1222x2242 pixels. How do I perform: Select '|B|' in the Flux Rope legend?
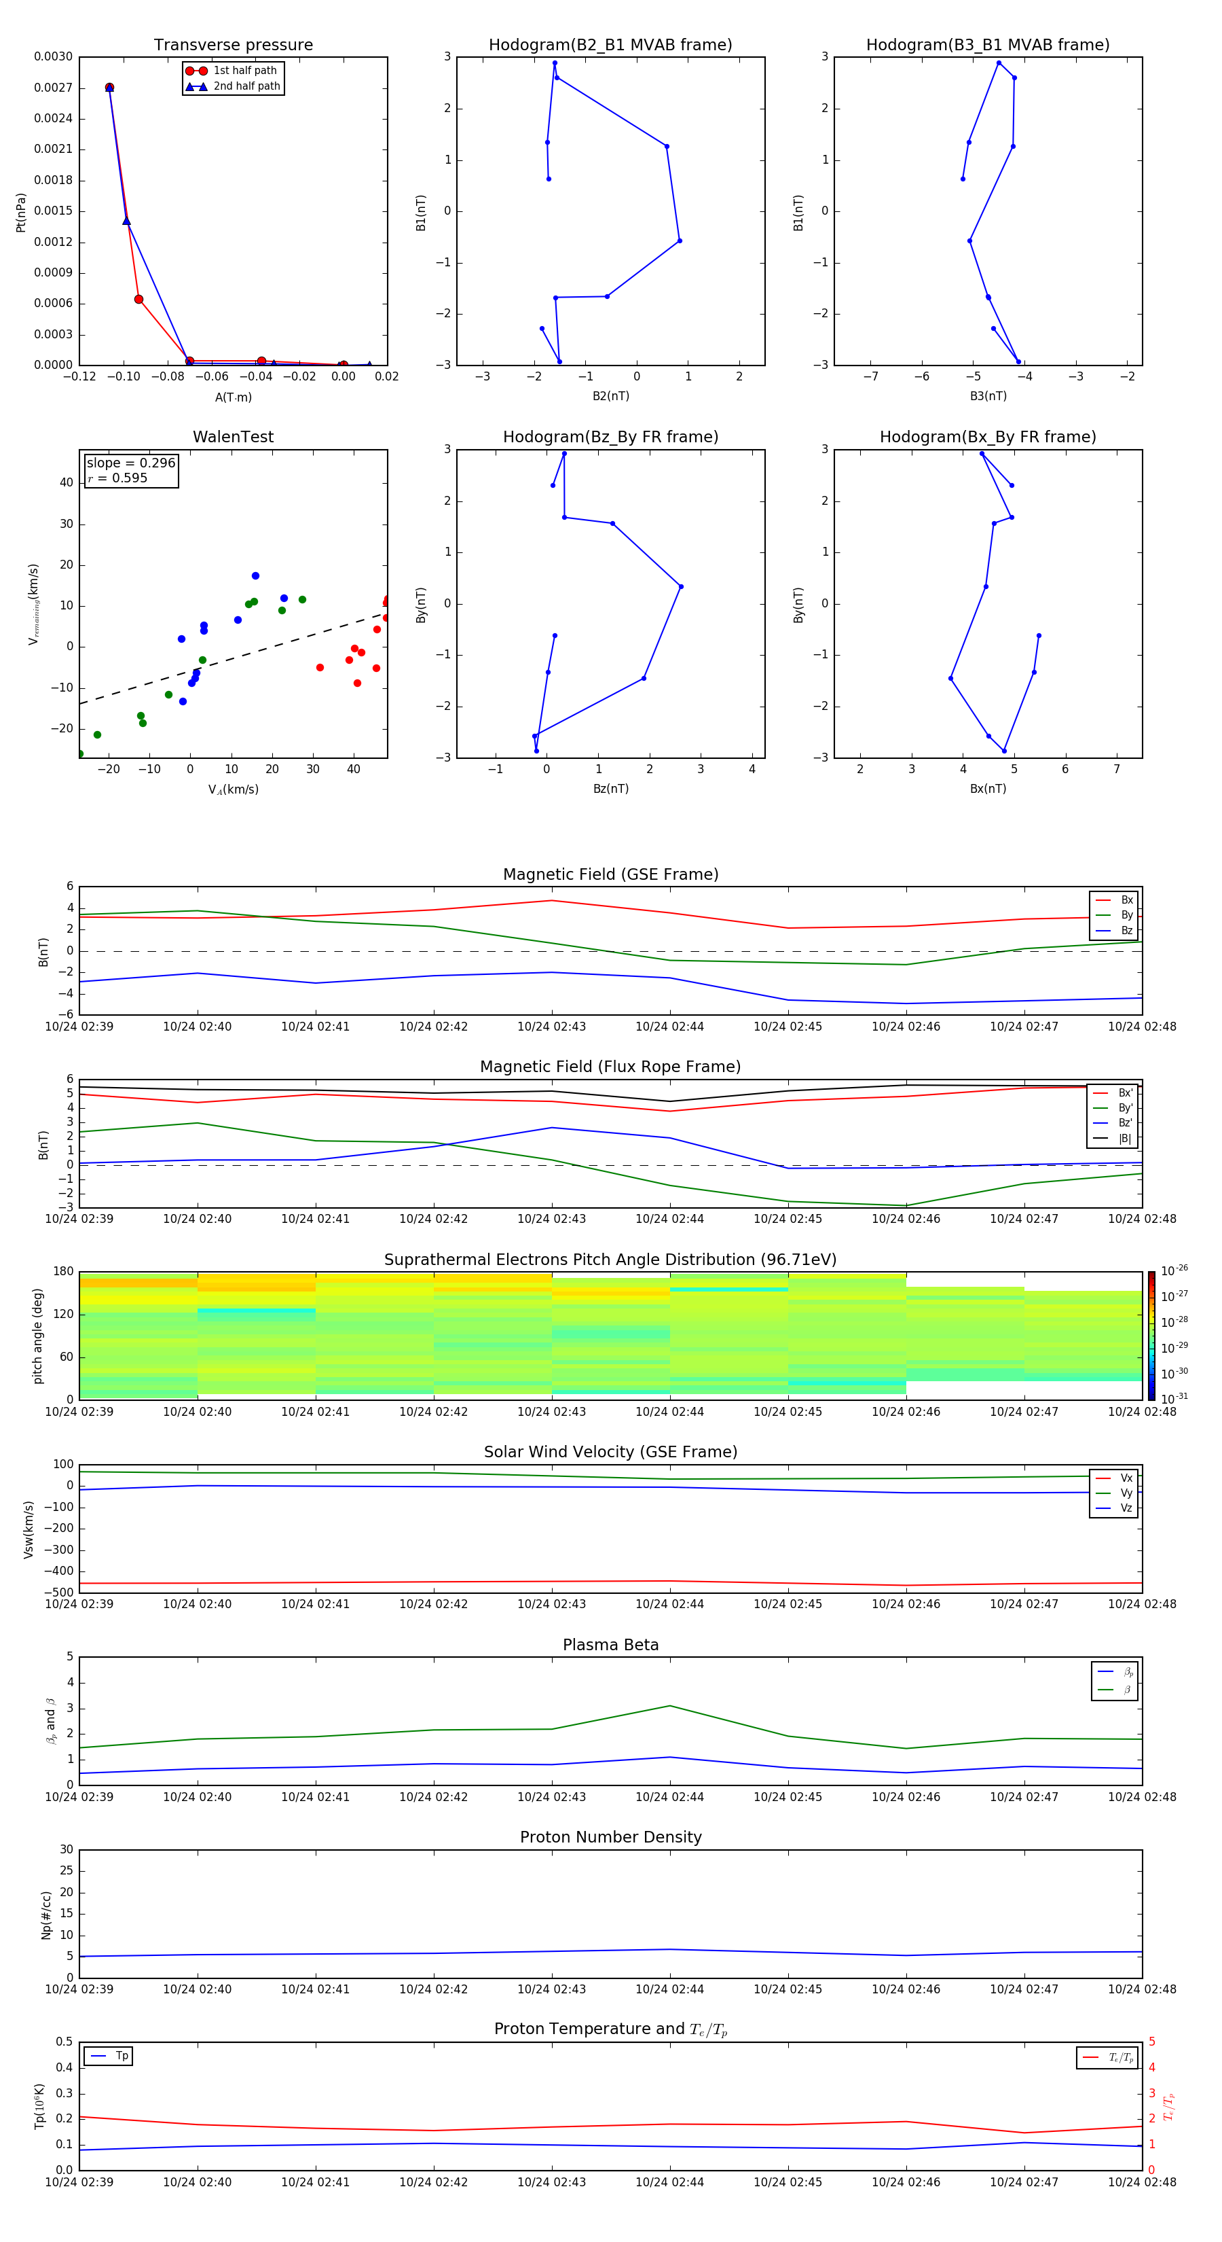point(1113,1139)
